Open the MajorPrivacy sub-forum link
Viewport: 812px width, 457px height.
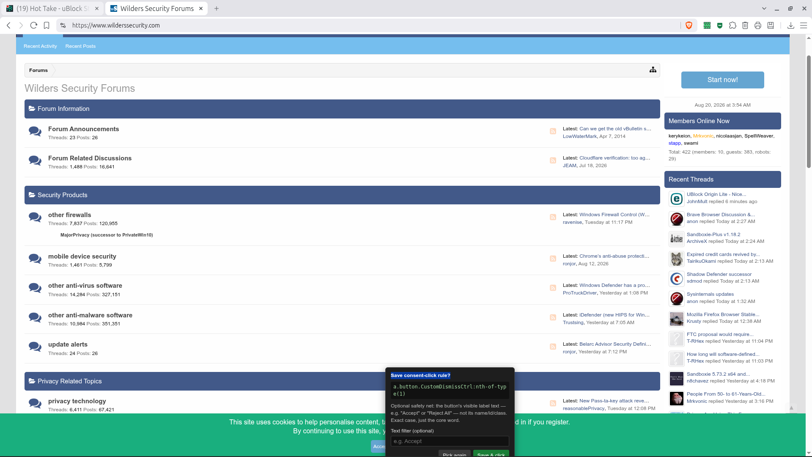(107, 235)
